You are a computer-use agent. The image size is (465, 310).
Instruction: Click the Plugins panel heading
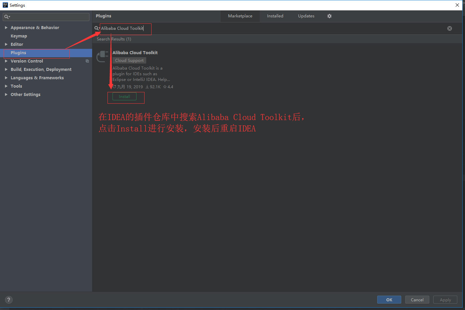(x=103, y=16)
